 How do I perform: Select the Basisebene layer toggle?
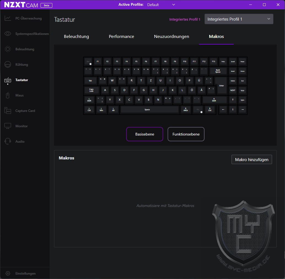pos(145,134)
